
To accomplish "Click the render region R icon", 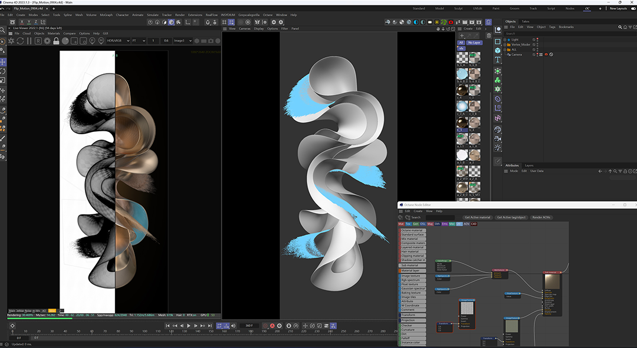I will point(38,41).
